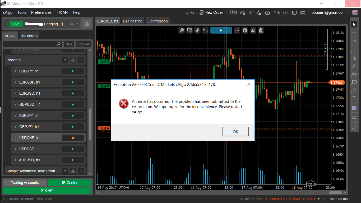
Task: Open the checklist parameters icon on chart toolbar
Action: pyautogui.click(x=237, y=30)
